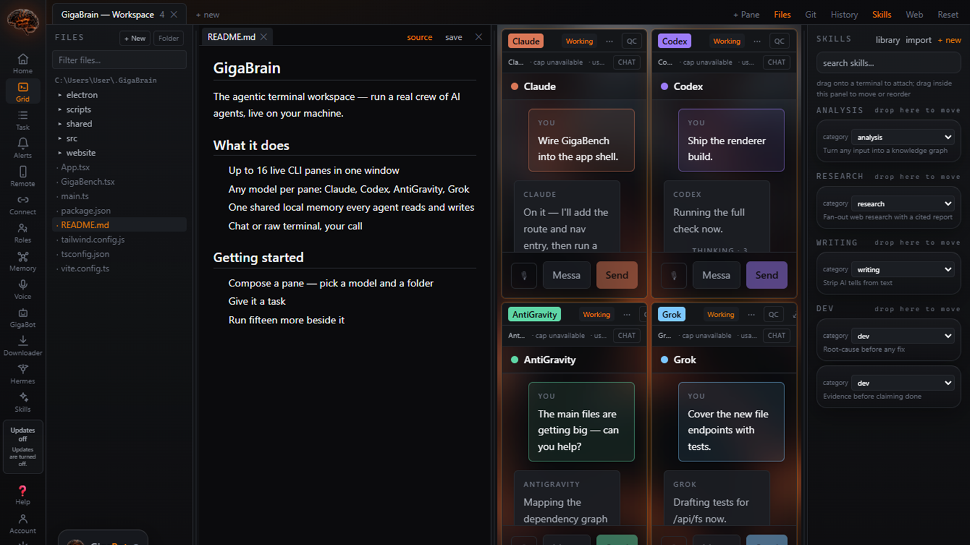Click the Folder button in Files panel
Image resolution: width=970 pixels, height=545 pixels.
pos(169,38)
